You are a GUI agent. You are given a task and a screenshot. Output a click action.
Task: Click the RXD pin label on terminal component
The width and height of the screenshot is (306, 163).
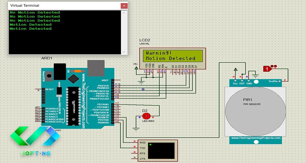pyautogui.click(x=142, y=142)
